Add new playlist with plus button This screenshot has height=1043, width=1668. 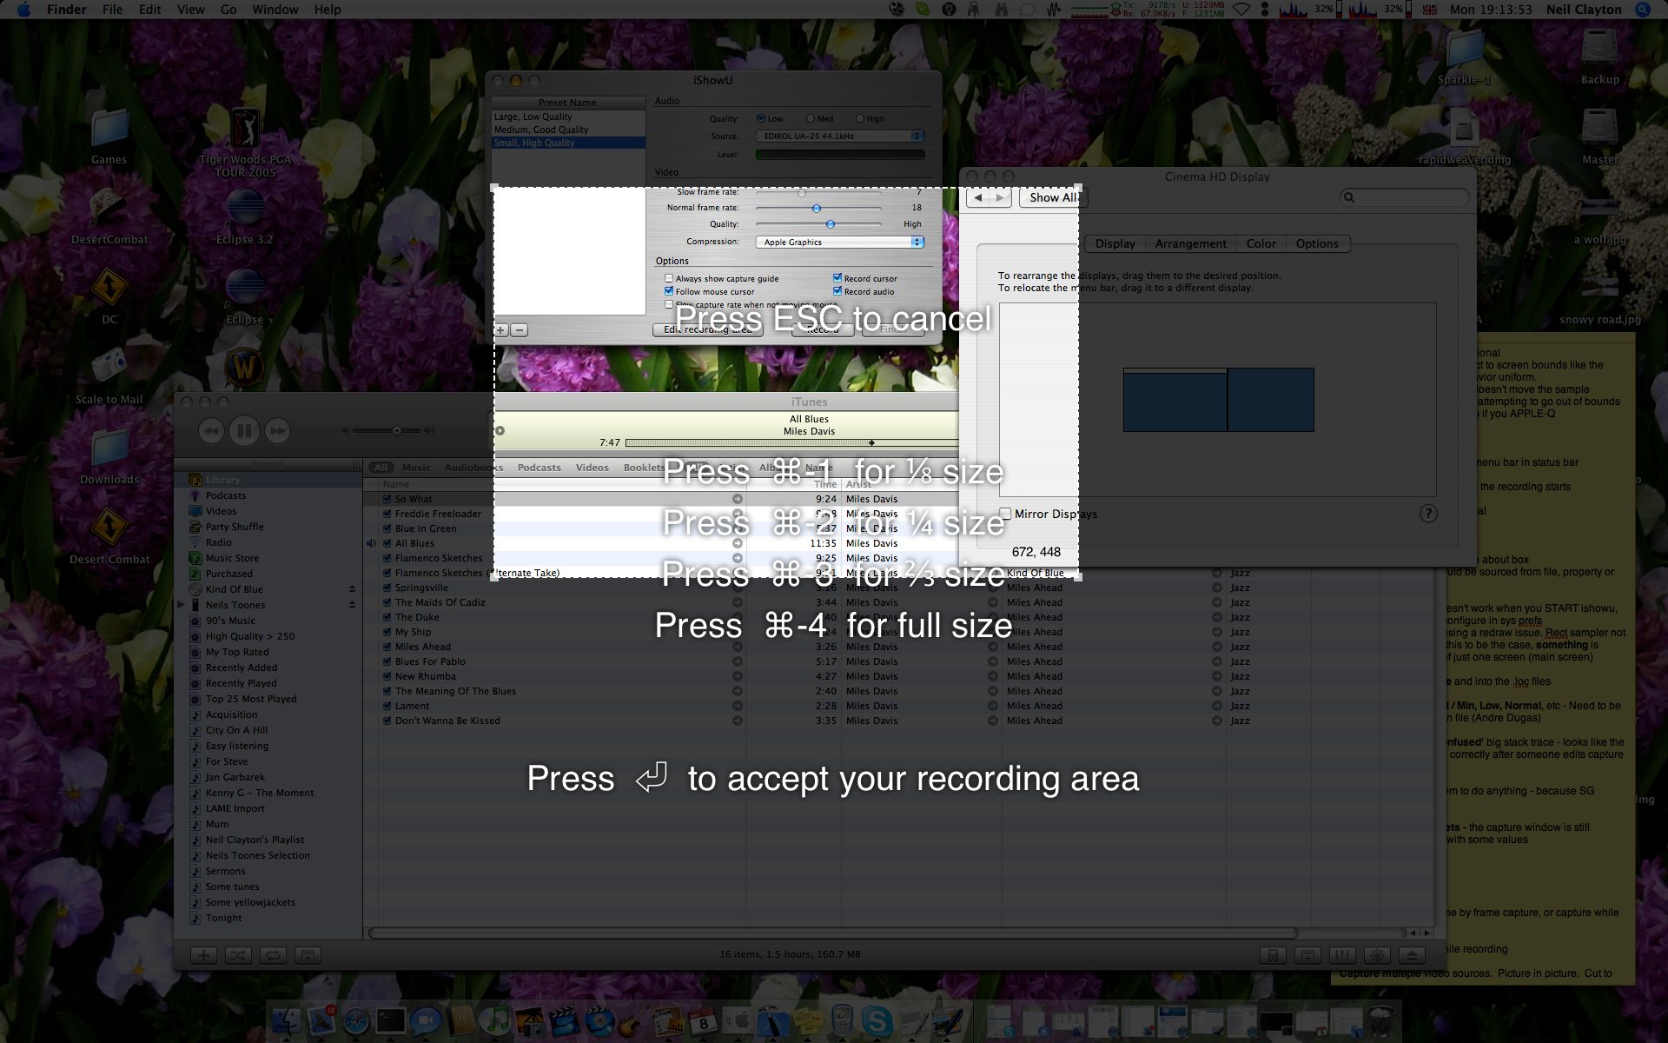203,955
